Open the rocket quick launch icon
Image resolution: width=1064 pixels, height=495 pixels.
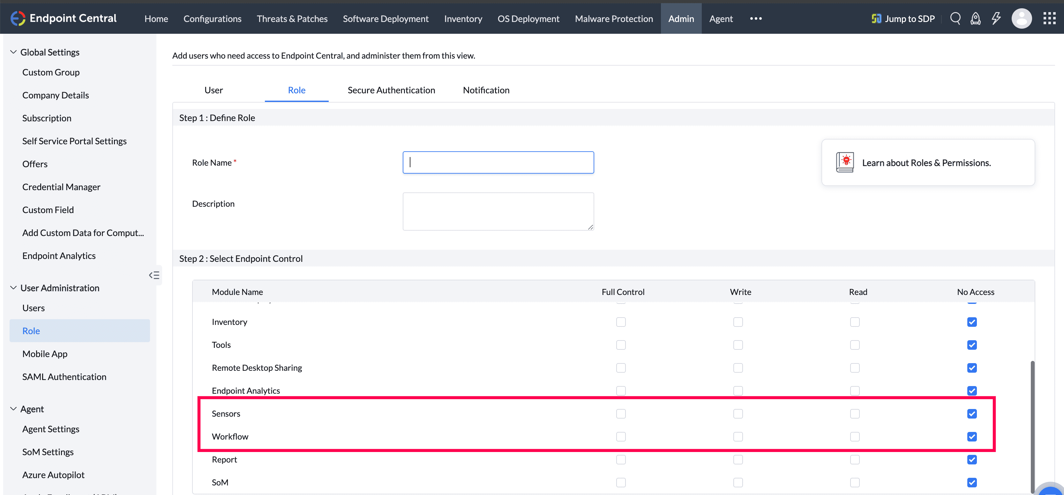point(975,18)
